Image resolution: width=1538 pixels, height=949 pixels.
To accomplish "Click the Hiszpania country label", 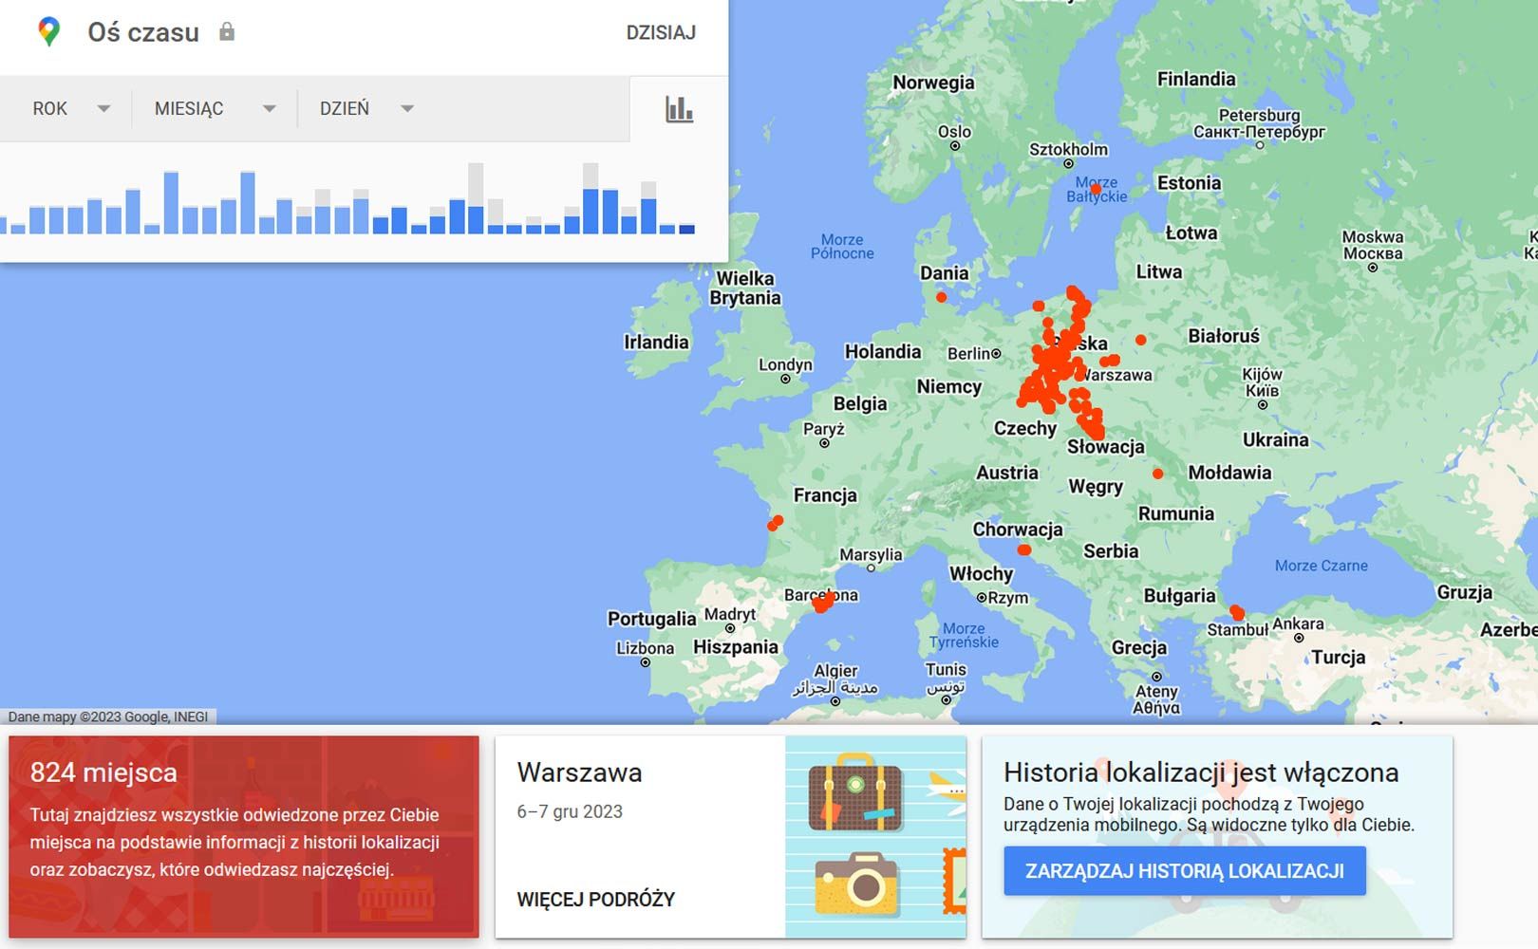I will point(736,647).
